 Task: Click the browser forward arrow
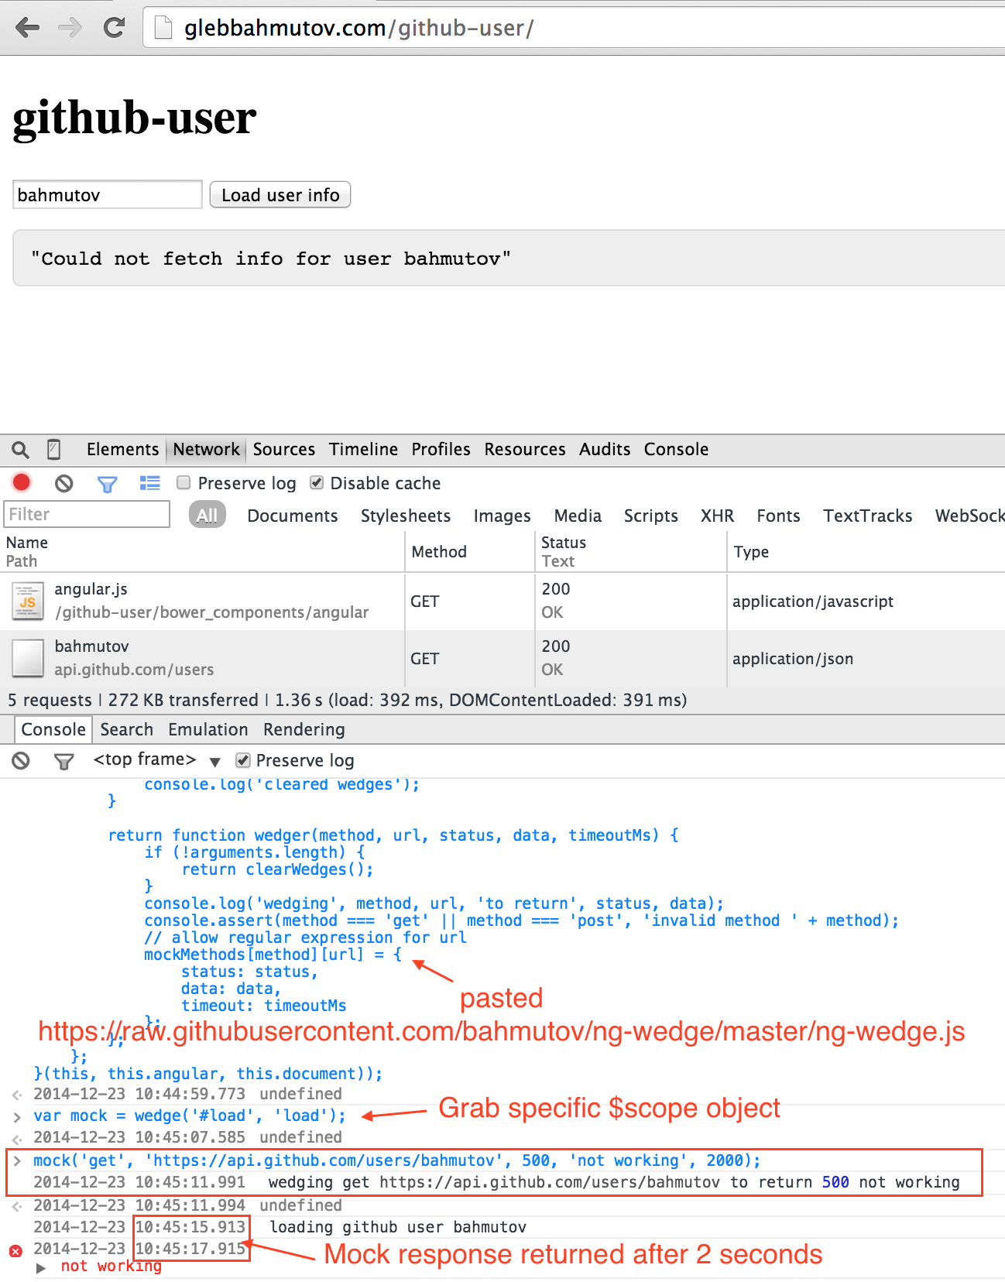point(70,28)
